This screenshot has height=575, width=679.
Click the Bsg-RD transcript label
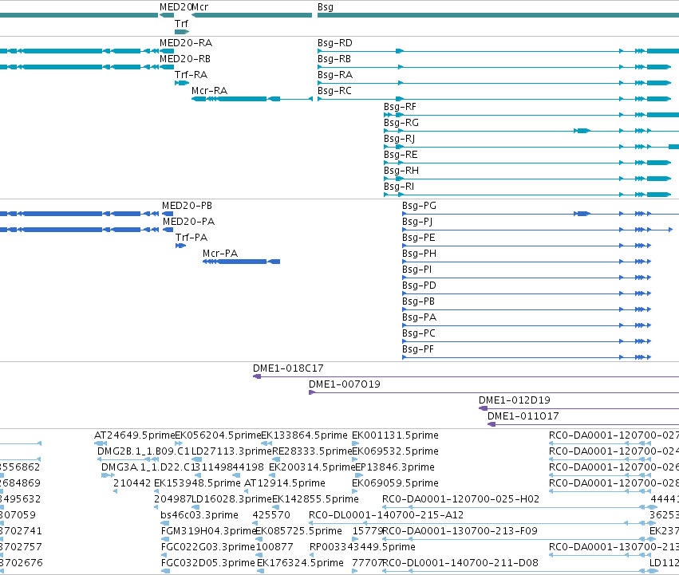pos(335,43)
